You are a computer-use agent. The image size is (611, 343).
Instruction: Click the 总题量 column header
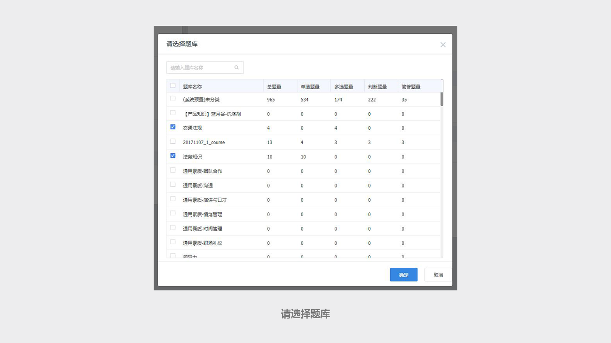tap(274, 86)
